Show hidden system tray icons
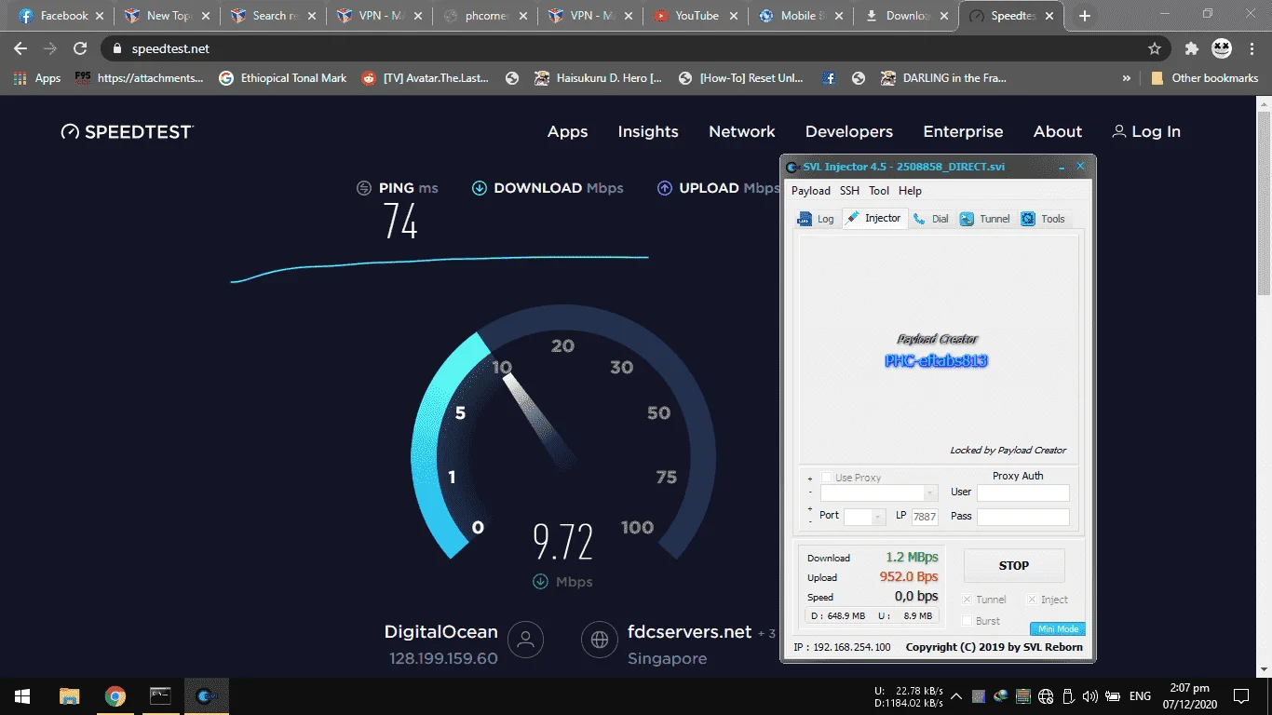1272x715 pixels. pos(957,696)
